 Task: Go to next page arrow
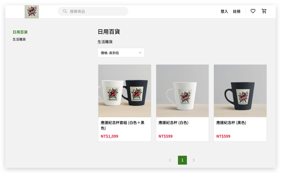coord(193,160)
